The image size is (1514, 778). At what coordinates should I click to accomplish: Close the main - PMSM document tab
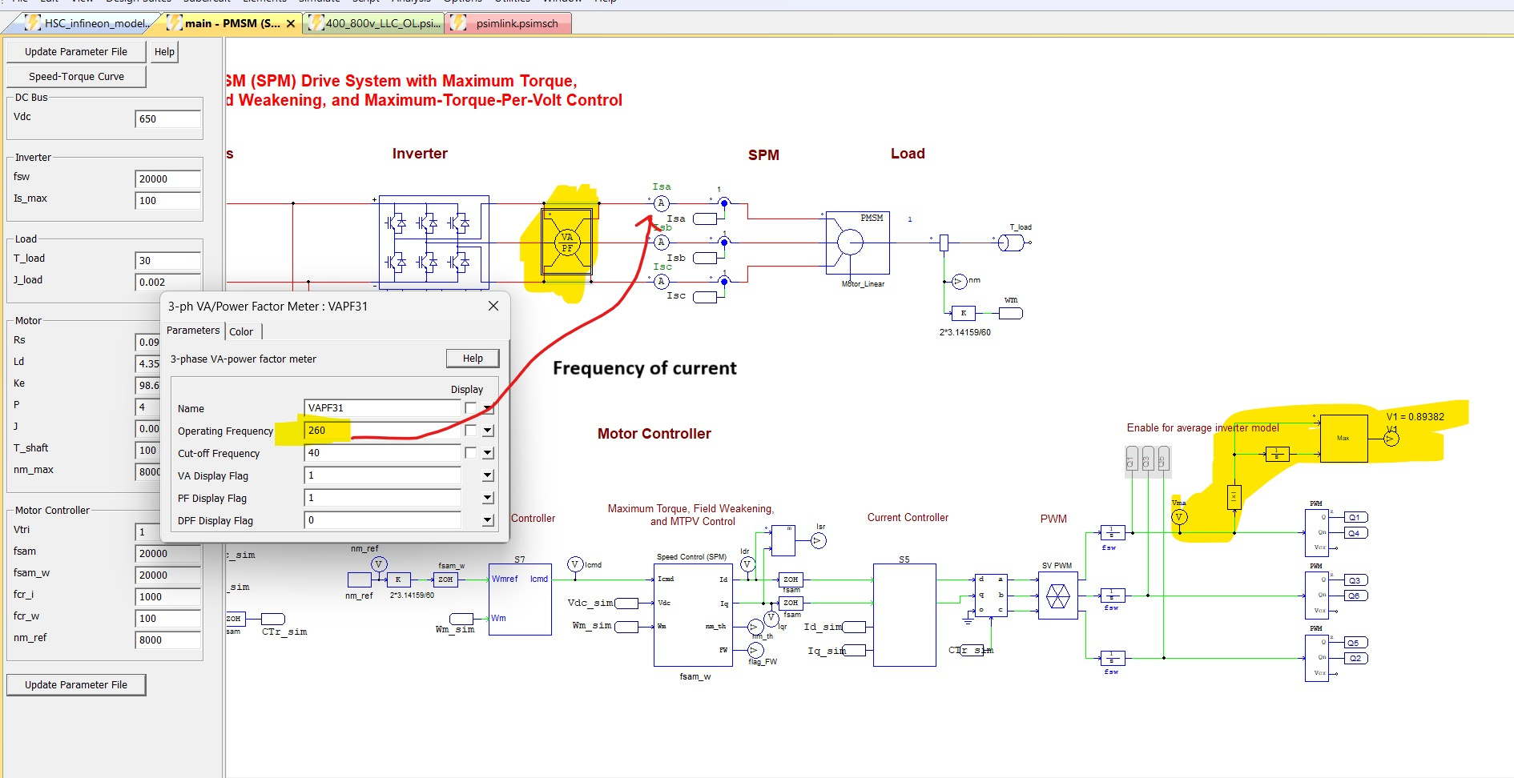(x=291, y=24)
